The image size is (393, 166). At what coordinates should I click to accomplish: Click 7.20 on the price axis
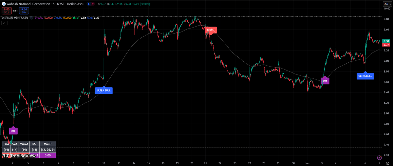(x=386, y=155)
